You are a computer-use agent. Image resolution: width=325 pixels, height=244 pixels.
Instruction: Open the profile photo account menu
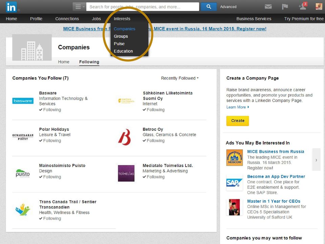(319, 7)
